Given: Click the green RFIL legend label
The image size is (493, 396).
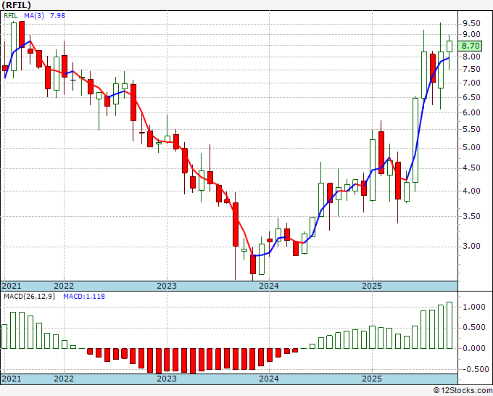Looking at the screenshot, I should 11,15.
